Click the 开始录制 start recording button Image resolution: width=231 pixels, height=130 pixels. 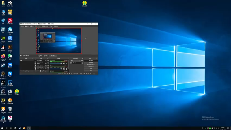click(91, 63)
